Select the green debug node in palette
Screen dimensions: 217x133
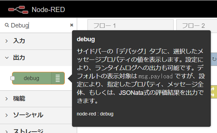click(x=38, y=78)
